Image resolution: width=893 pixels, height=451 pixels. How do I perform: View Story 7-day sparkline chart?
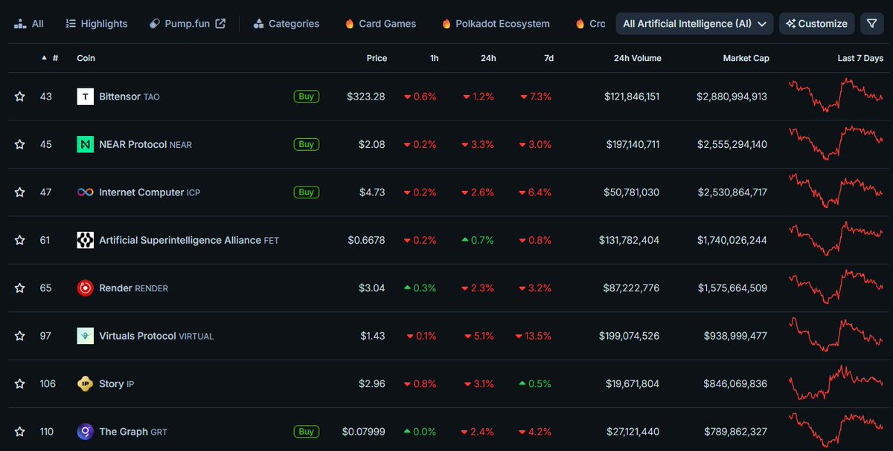(x=836, y=382)
